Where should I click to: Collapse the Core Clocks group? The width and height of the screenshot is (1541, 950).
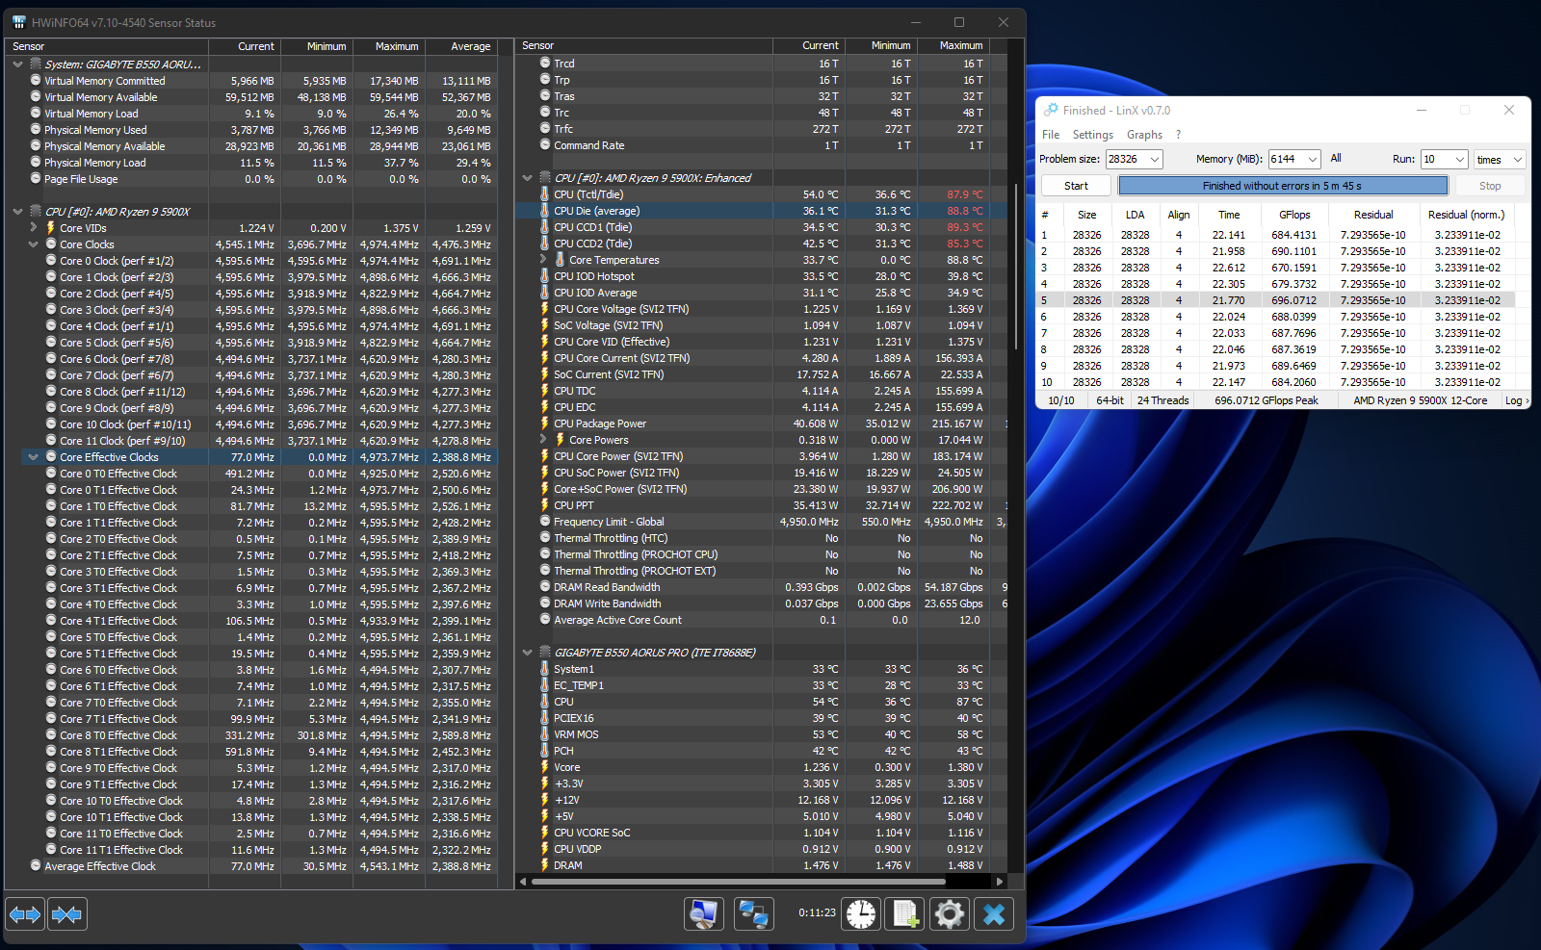click(x=34, y=244)
